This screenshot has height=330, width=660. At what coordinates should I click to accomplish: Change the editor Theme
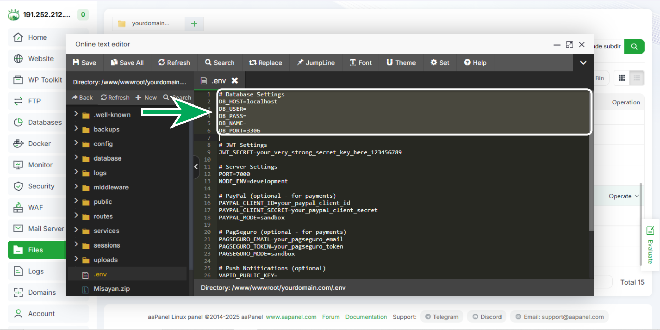point(401,63)
